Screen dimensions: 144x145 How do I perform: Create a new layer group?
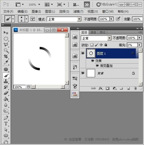[121, 88]
